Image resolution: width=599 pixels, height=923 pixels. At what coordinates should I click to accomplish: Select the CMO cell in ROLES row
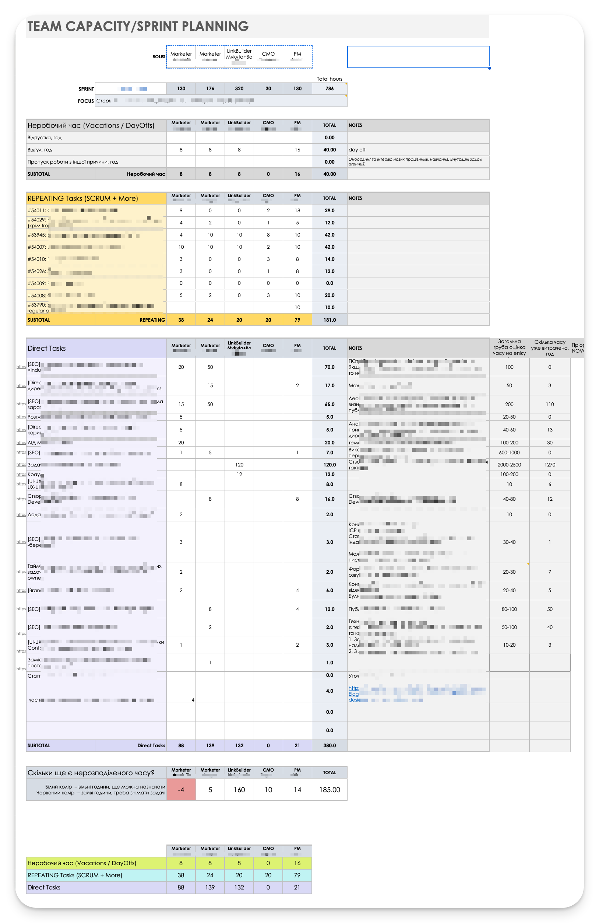(268, 57)
